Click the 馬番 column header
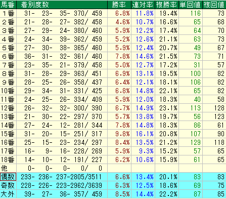This screenshot has height=199, width=226. pos(8,5)
